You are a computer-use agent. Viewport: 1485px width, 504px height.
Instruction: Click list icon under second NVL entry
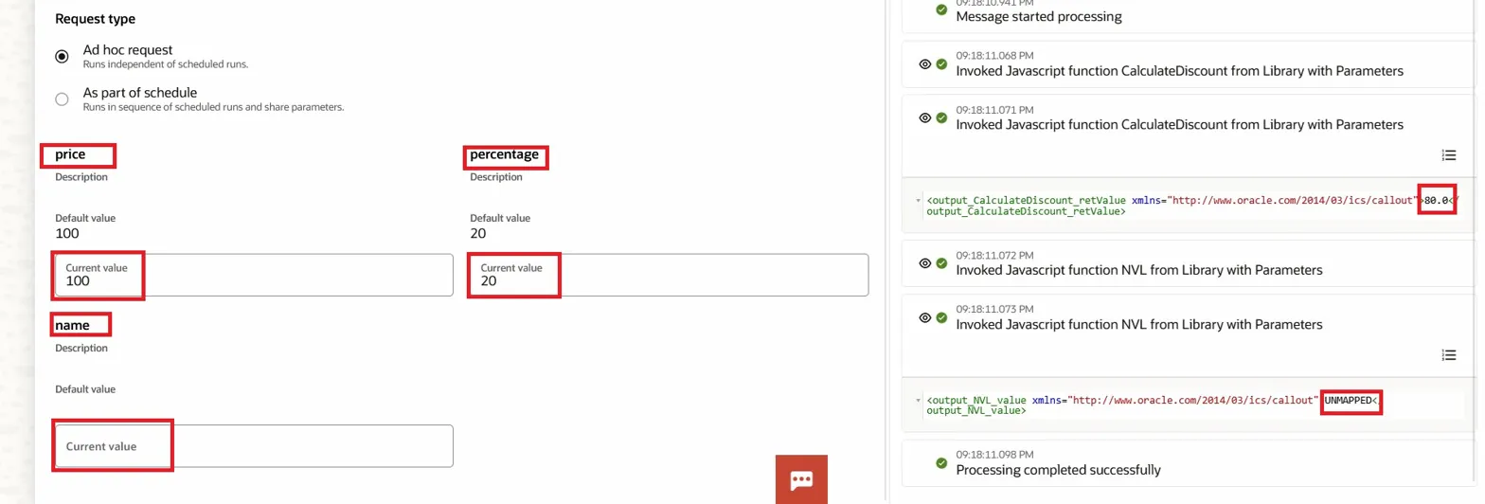1448,355
